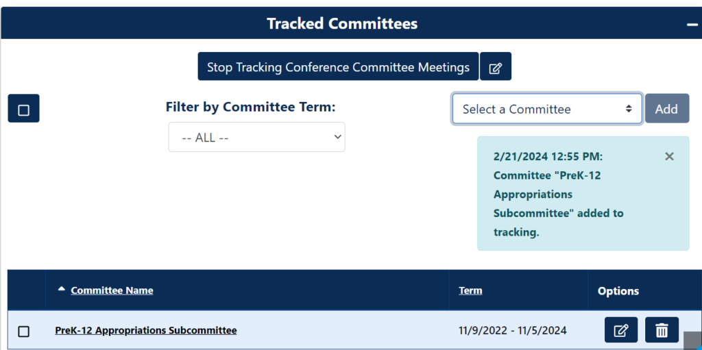Delete PreK-12 Appropriations Subcommittee with trash icon

[x=662, y=330]
